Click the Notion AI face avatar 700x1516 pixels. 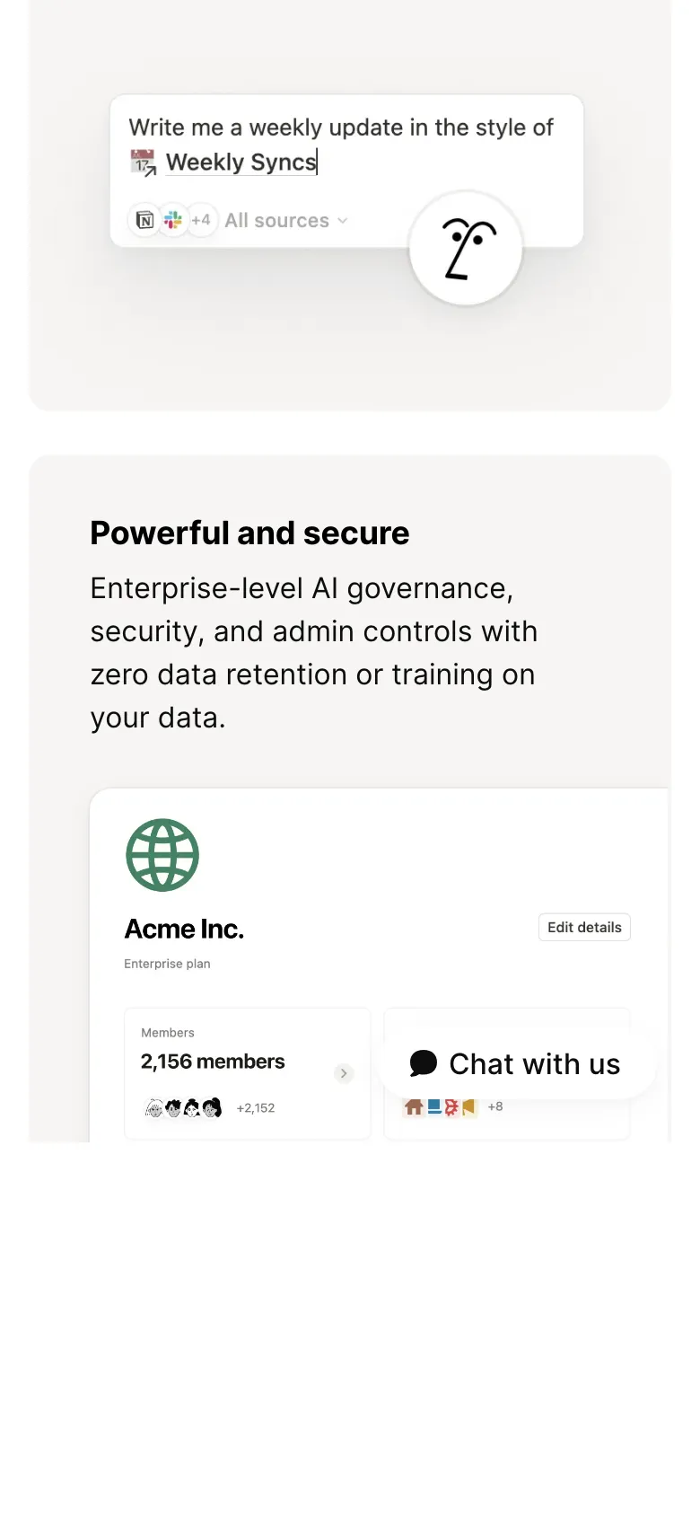coord(466,249)
